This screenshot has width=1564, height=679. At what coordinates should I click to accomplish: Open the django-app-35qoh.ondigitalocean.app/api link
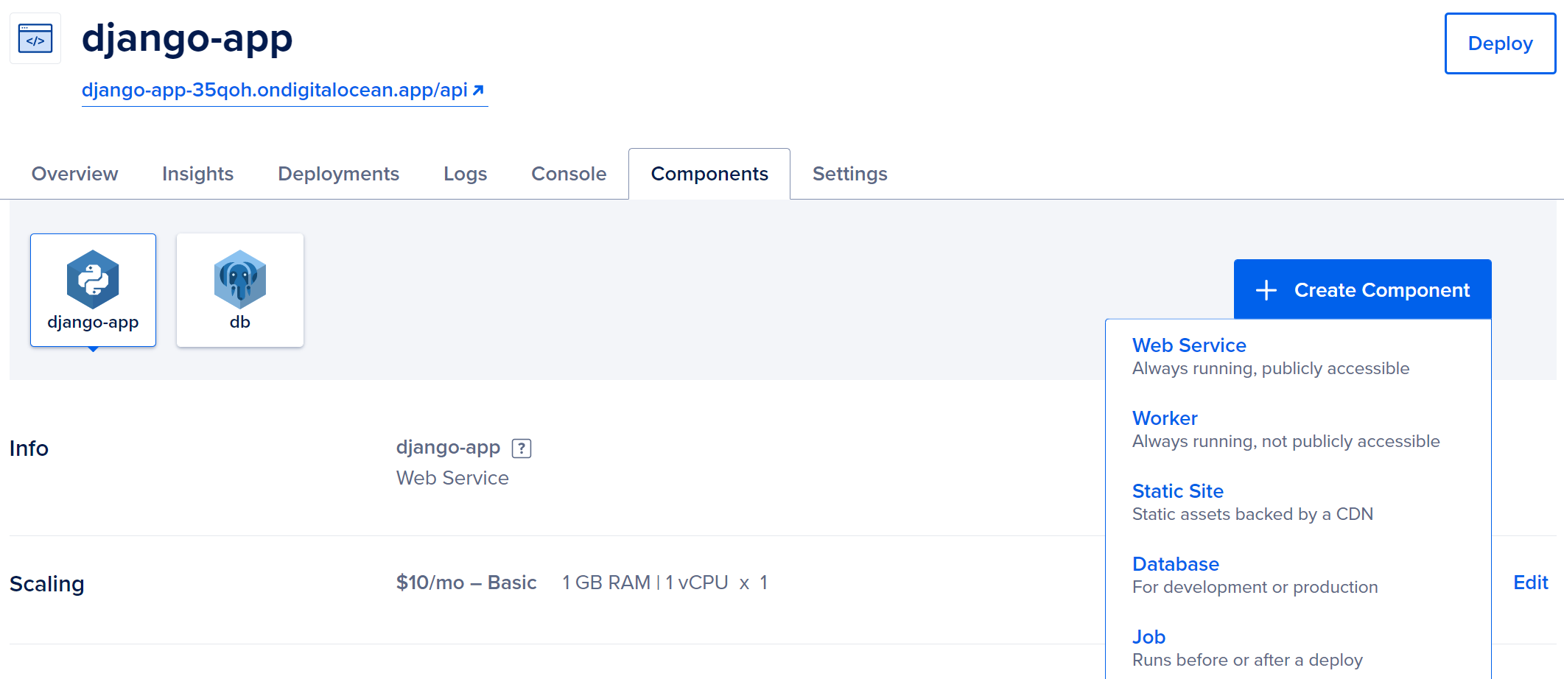(284, 90)
